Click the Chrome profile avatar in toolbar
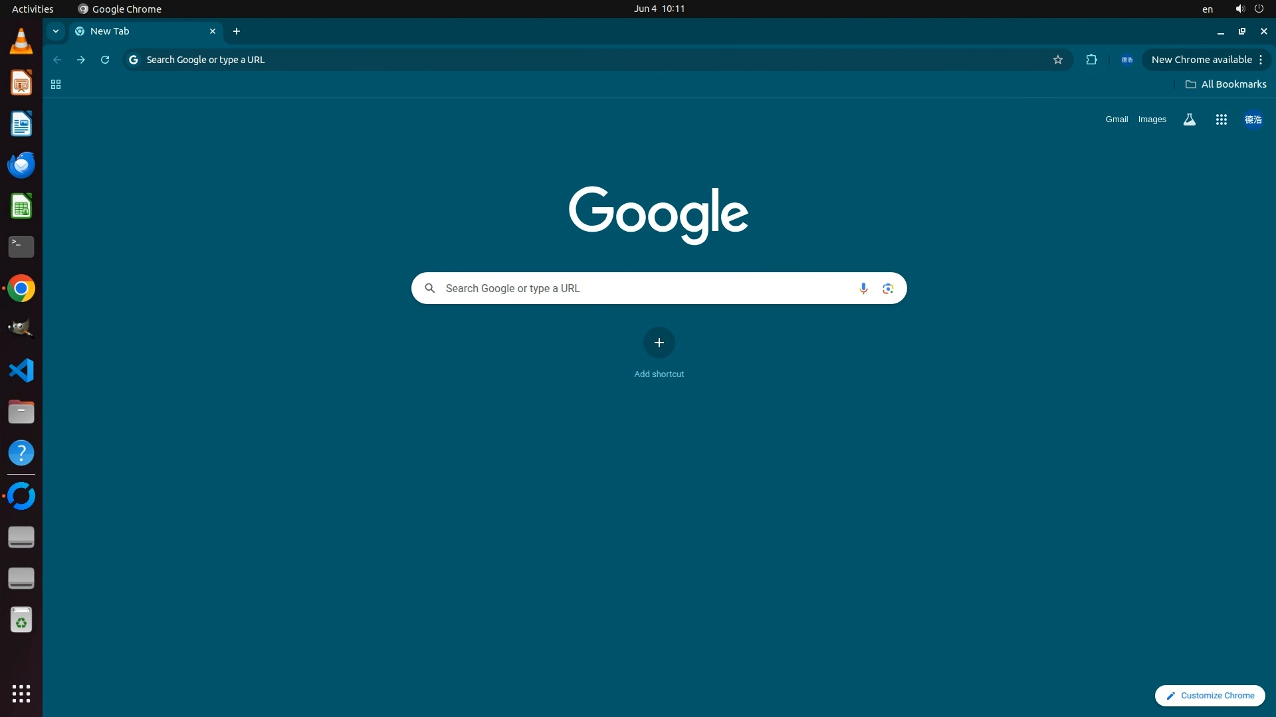The width and height of the screenshot is (1276, 717). 1126,60
